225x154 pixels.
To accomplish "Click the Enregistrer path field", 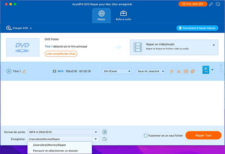I will [60, 139].
